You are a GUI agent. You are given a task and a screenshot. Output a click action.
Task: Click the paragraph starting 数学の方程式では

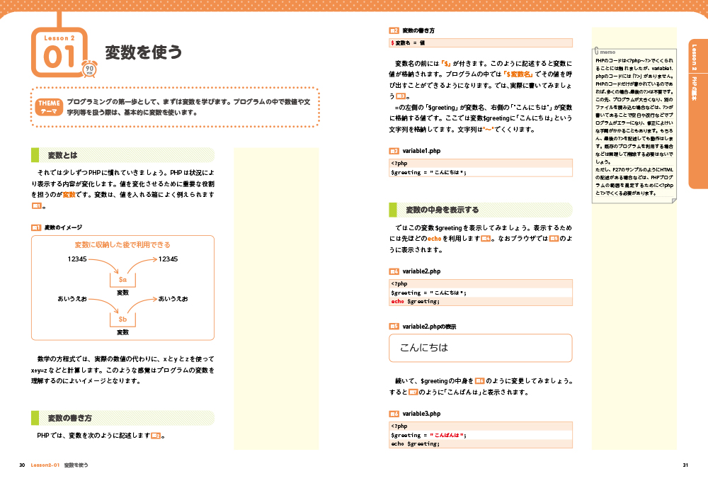click(122, 370)
